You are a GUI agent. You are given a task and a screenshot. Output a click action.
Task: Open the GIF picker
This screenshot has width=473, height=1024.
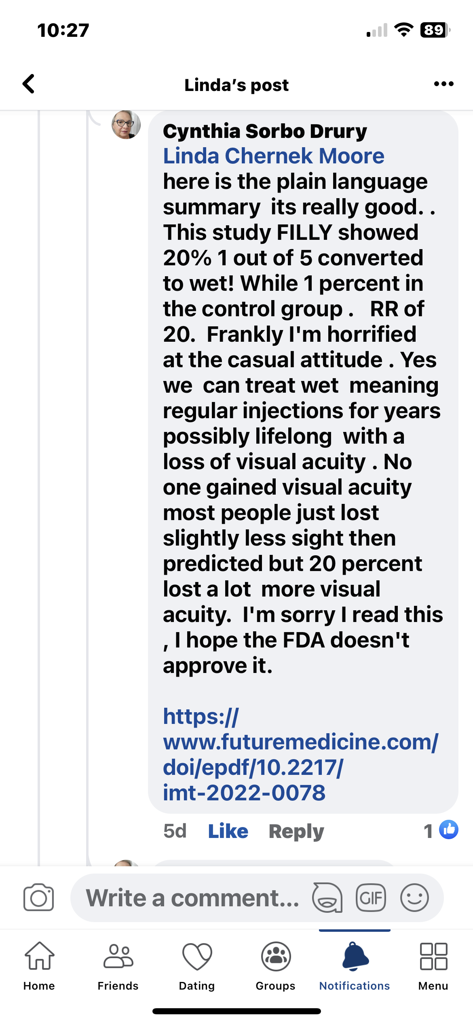point(371,897)
